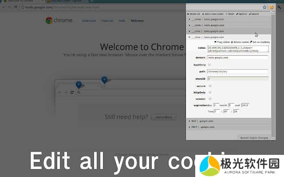Toggle the hostOnly checkbox
Image resolution: width=284 pixels, height=177 pixels.
209,64
